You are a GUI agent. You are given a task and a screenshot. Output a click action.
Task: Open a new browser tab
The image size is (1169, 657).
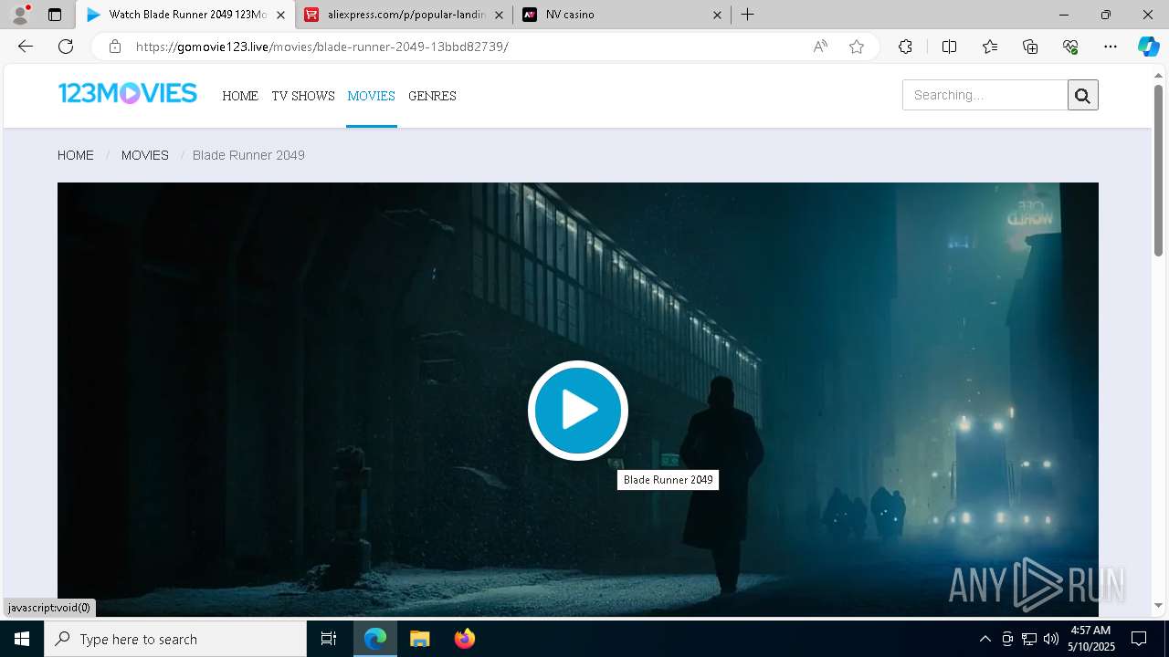tap(747, 15)
